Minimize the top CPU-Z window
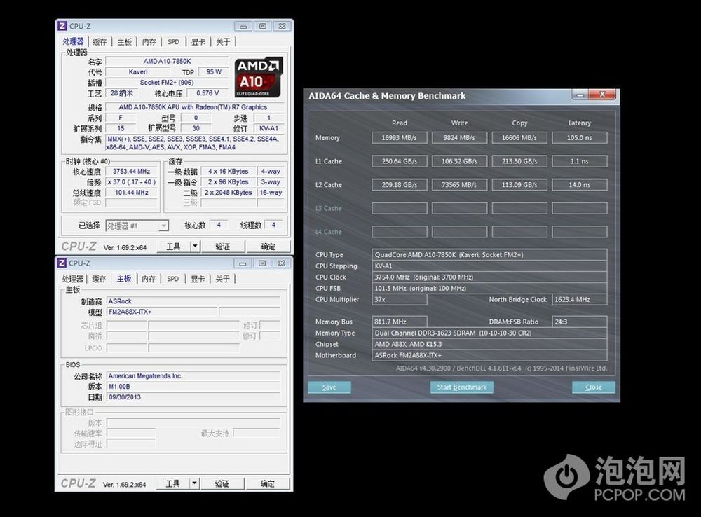The image size is (701, 517). (243, 27)
